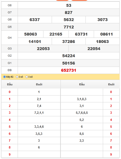Click the first "Đầu" column header
Screen dimensions: 121x159
[x=10, y=84]
